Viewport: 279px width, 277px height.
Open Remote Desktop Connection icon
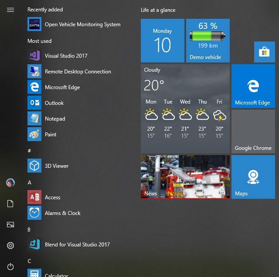pos(34,71)
